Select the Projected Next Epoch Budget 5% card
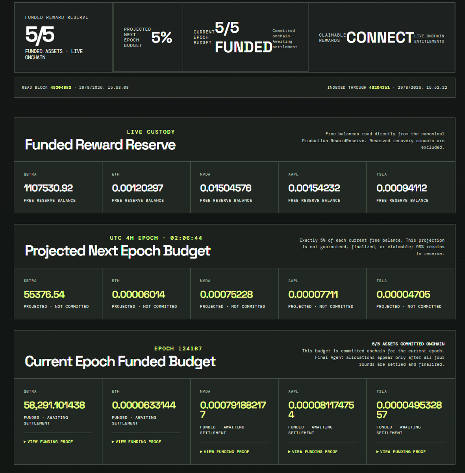Image resolution: width=465 pixels, height=473 pixels. [x=148, y=37]
